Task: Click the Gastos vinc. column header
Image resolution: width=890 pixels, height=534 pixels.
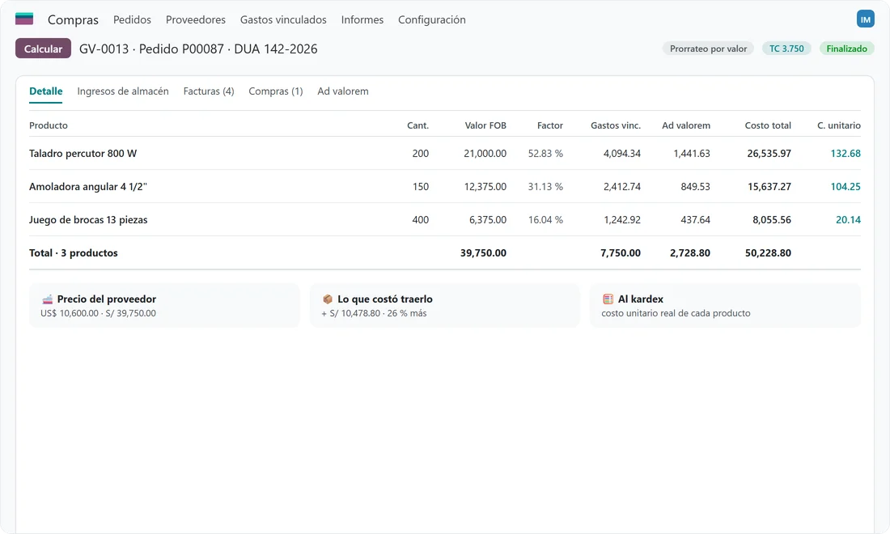Action: pyautogui.click(x=615, y=125)
